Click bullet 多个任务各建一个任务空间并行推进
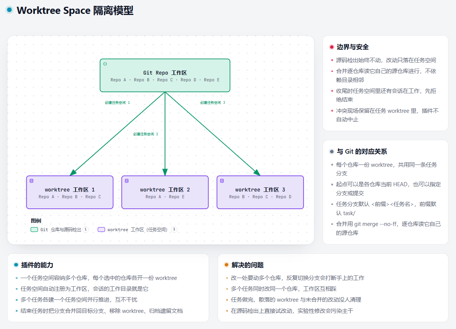456x329 pixels. pos(79,300)
